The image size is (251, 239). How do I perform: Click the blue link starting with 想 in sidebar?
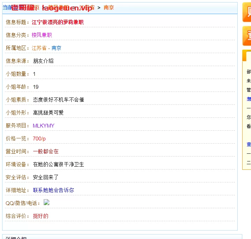[x=249, y=99]
